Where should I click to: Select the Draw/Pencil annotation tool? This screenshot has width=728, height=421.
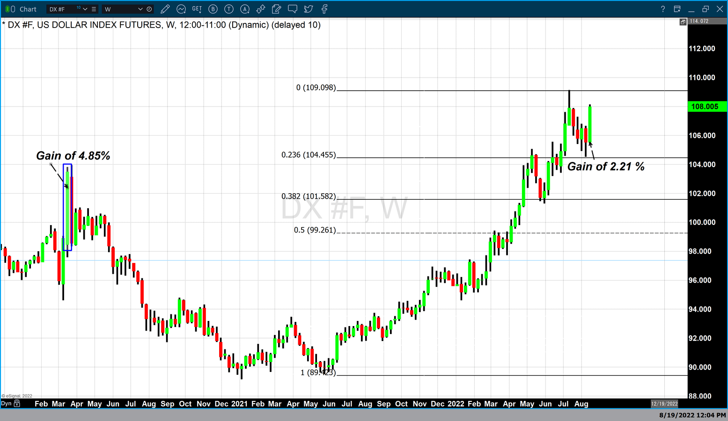pos(165,9)
